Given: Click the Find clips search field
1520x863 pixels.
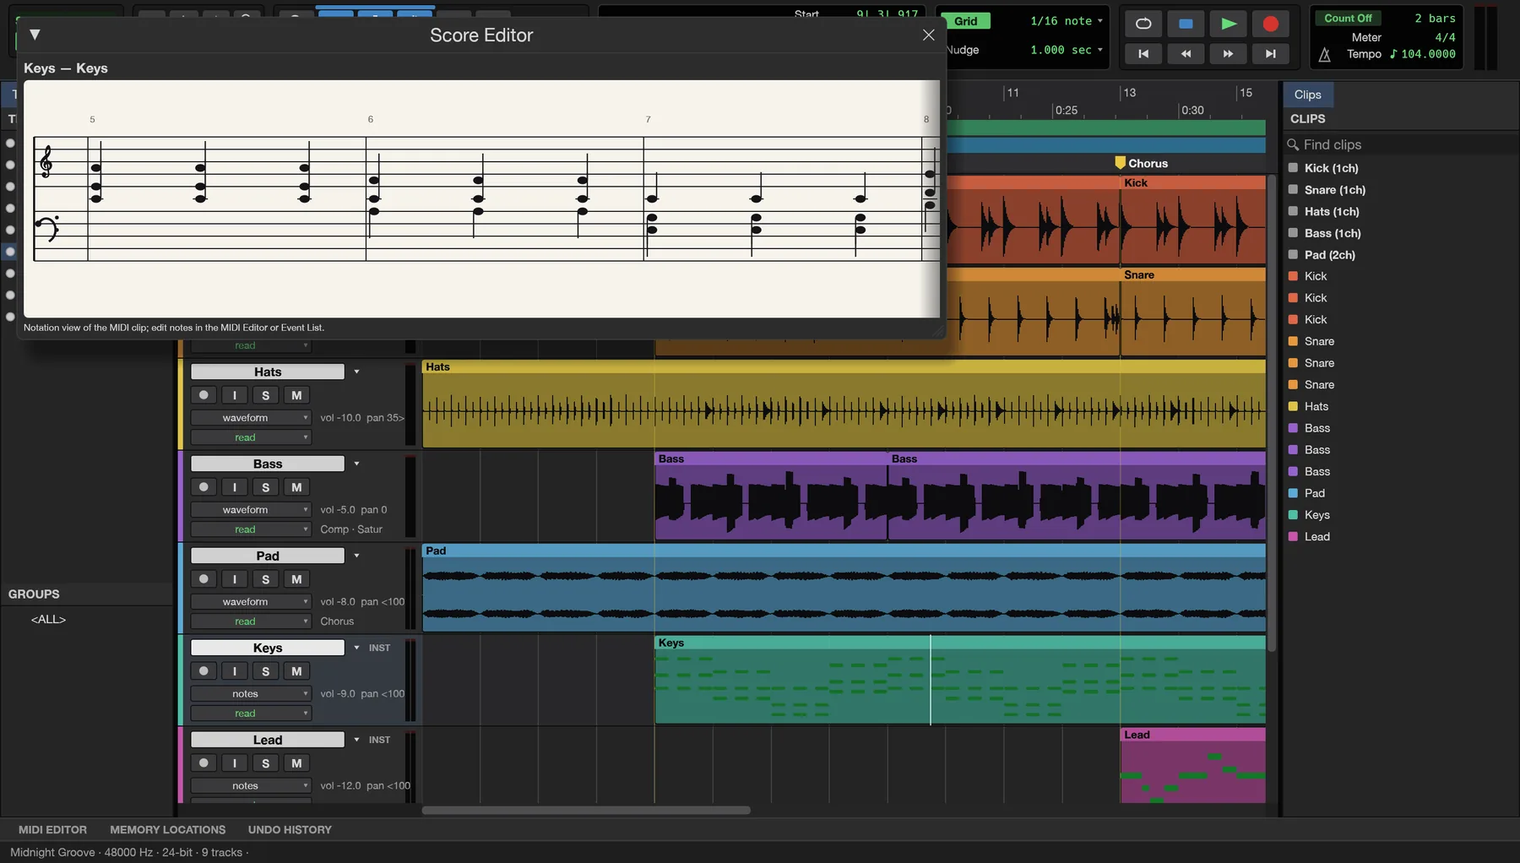Looking at the screenshot, I should point(1401,144).
